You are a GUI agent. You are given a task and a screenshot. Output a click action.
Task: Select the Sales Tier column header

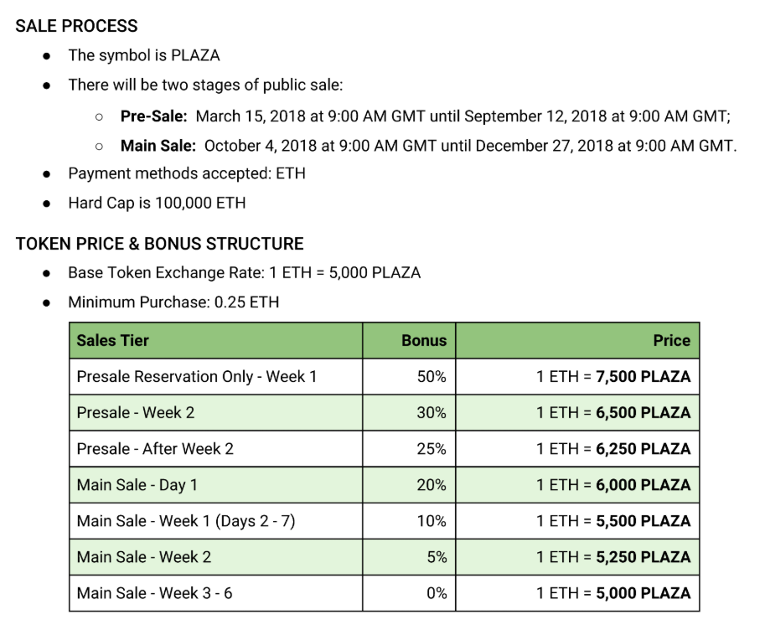click(112, 340)
